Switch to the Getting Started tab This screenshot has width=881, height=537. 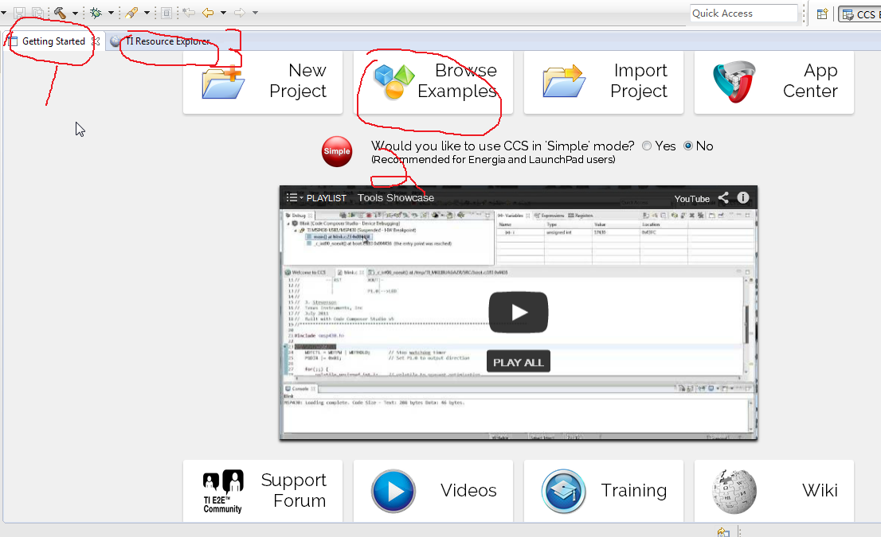click(53, 41)
